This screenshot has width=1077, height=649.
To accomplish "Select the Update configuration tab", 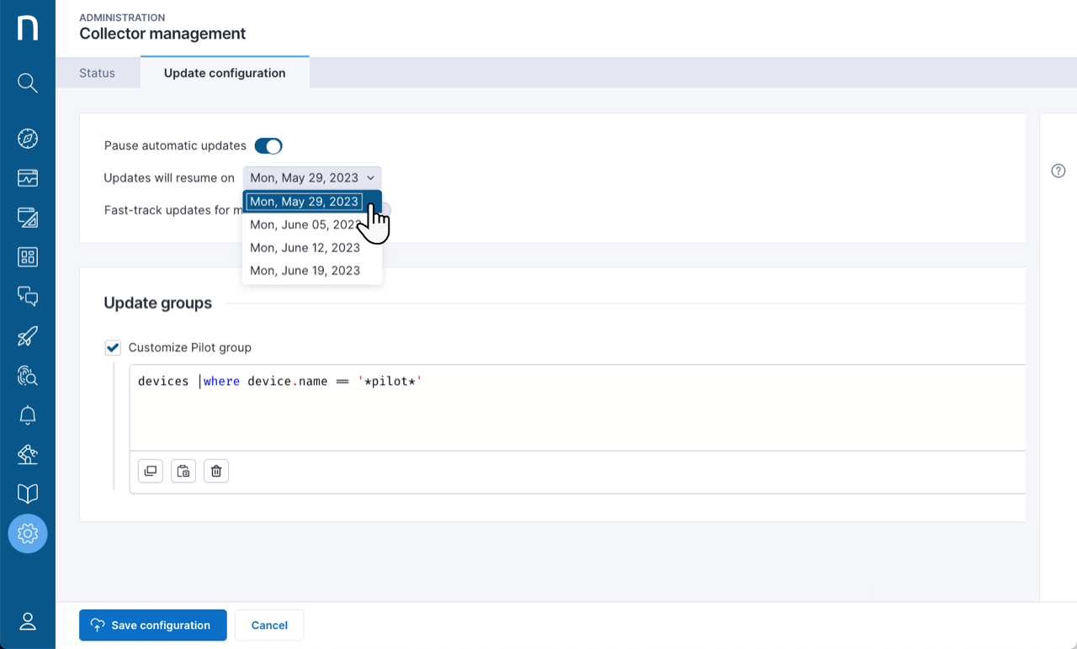I will click(x=225, y=73).
